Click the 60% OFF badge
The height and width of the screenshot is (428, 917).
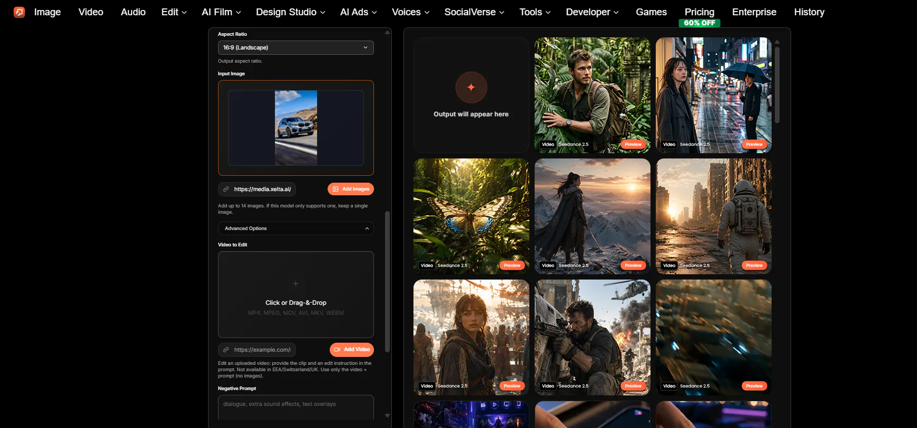pyautogui.click(x=699, y=23)
